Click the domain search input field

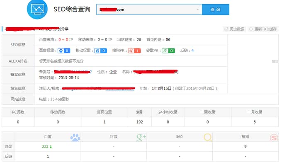tap(149, 10)
